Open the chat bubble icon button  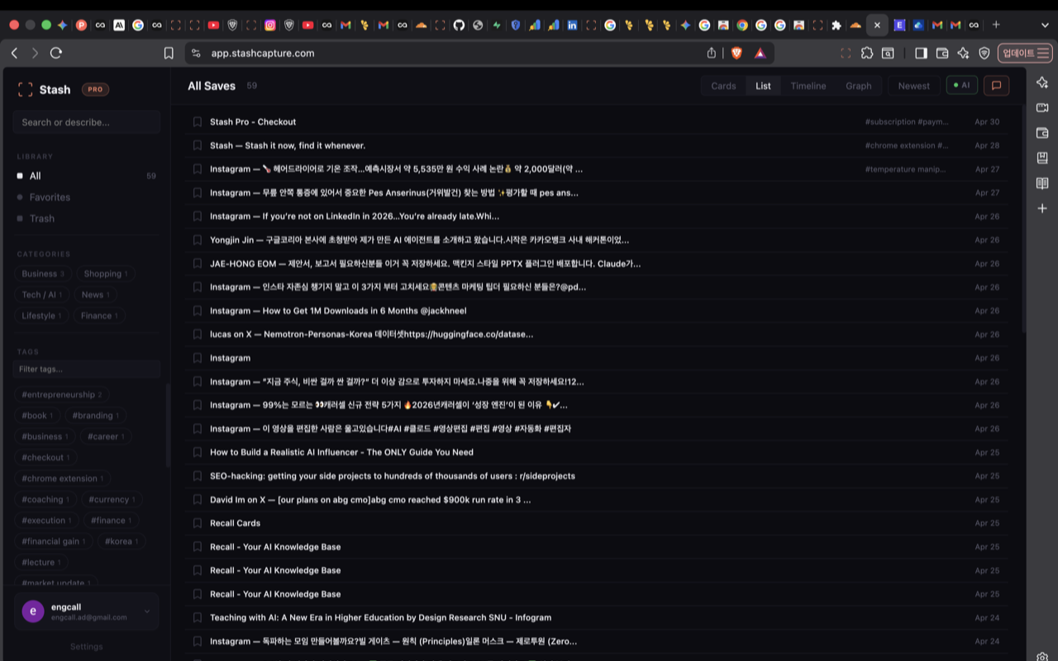click(996, 85)
